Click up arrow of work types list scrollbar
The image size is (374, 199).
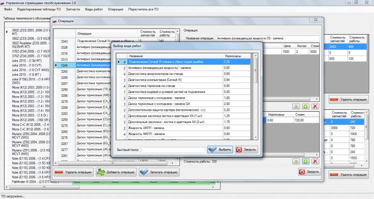click(256, 56)
